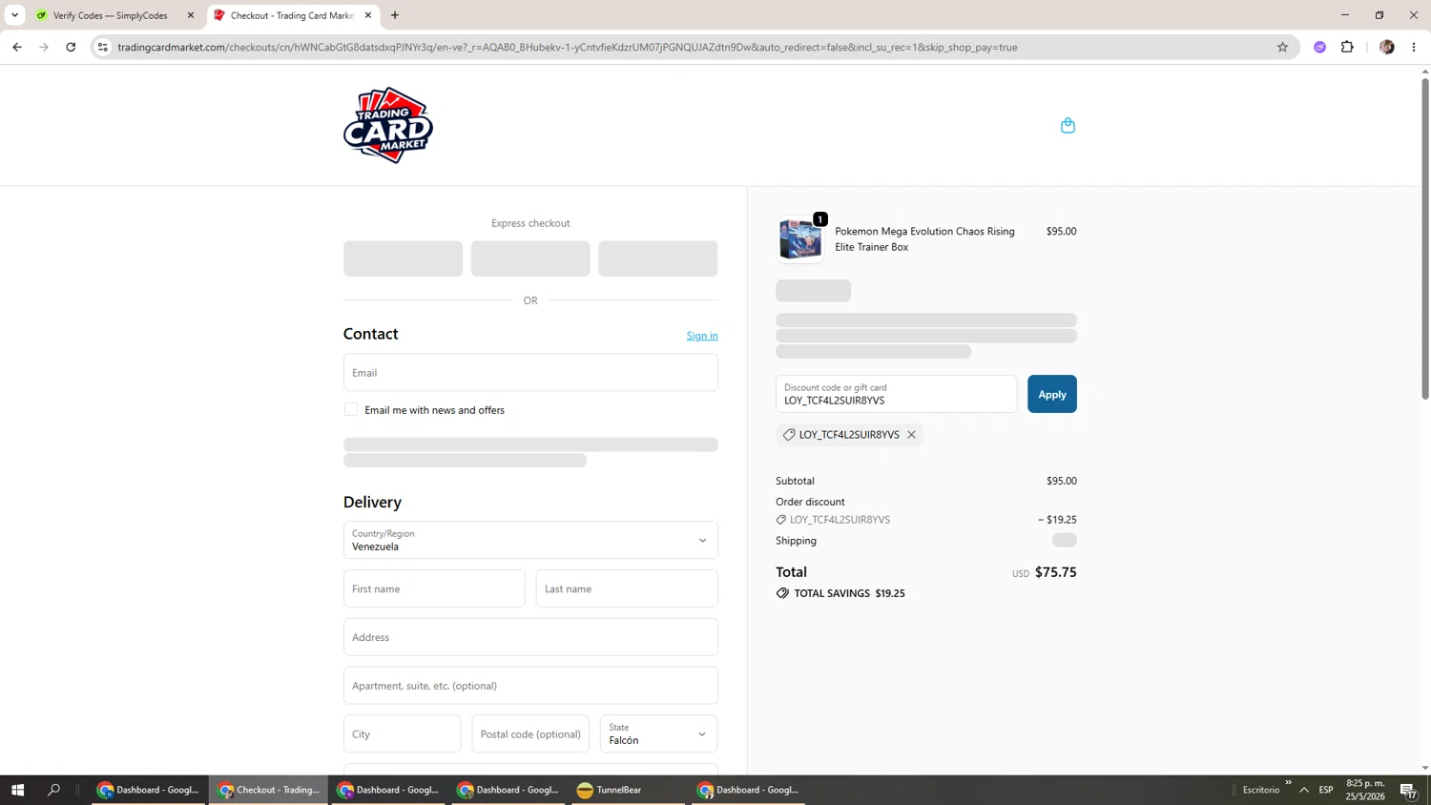Viewport: 1431px width, 805px height.
Task: Click the Pokemon Mega Evolution Chaos Rising product name
Action: [x=924, y=238]
